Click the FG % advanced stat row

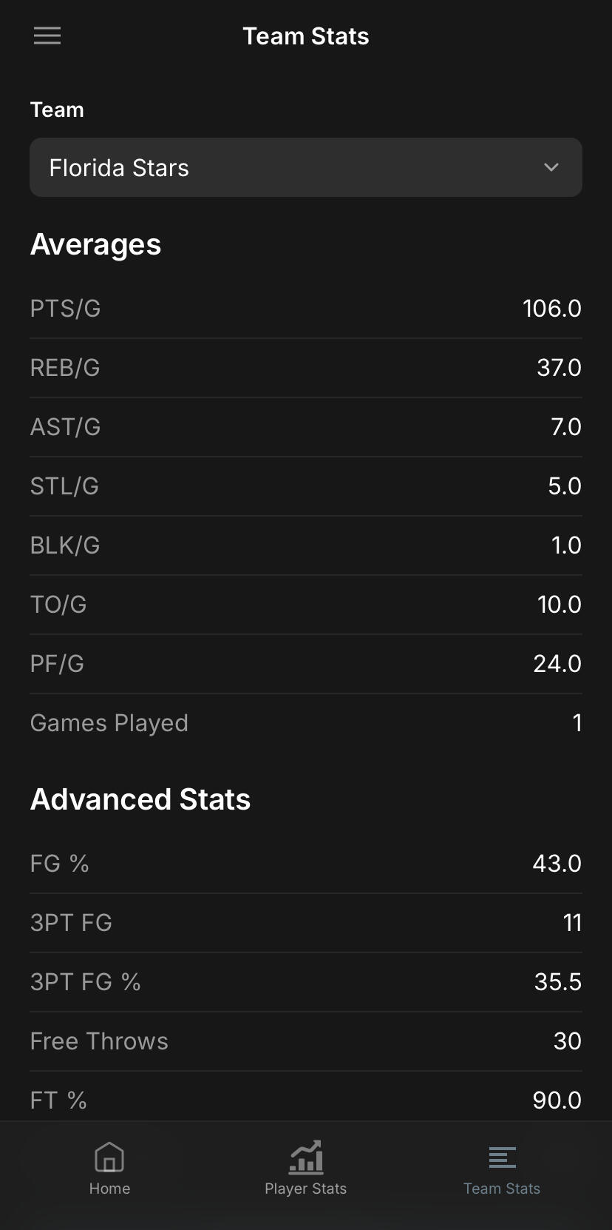(x=305, y=864)
